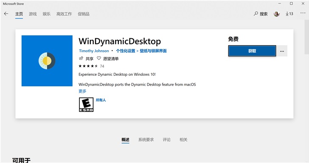Click the share icon beside 共享
The height and width of the screenshot is (163, 309).
[81, 58]
